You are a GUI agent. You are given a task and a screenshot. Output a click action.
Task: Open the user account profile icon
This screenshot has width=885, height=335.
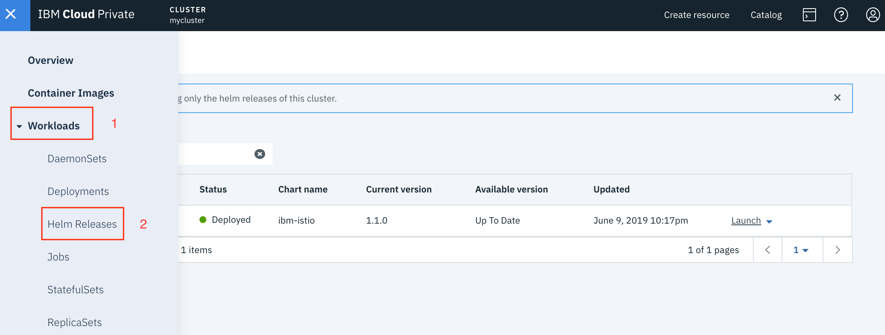(873, 15)
